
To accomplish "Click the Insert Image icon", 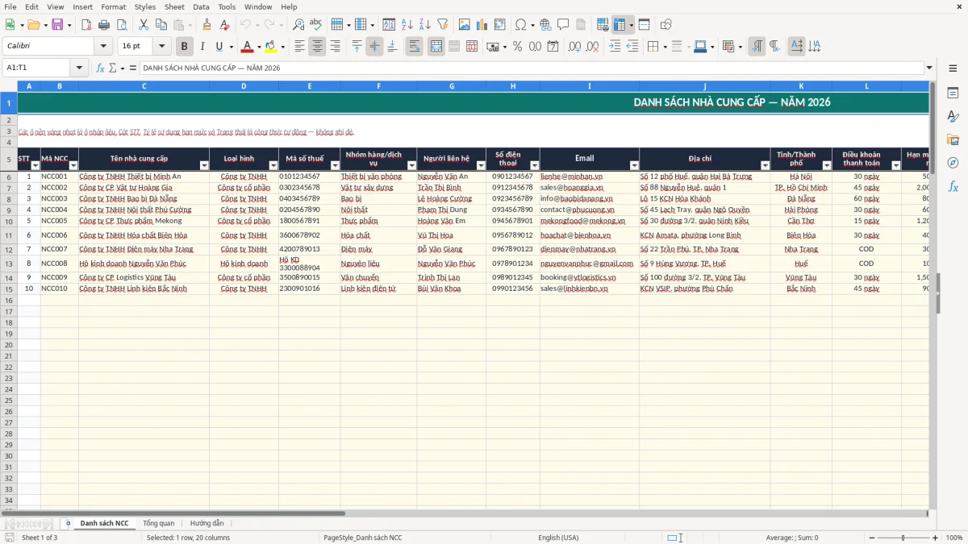I will pos(465,25).
